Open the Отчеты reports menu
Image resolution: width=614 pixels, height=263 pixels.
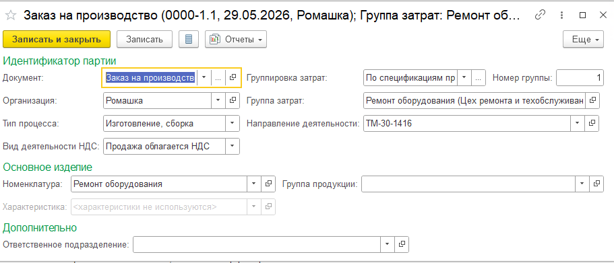pyautogui.click(x=236, y=40)
